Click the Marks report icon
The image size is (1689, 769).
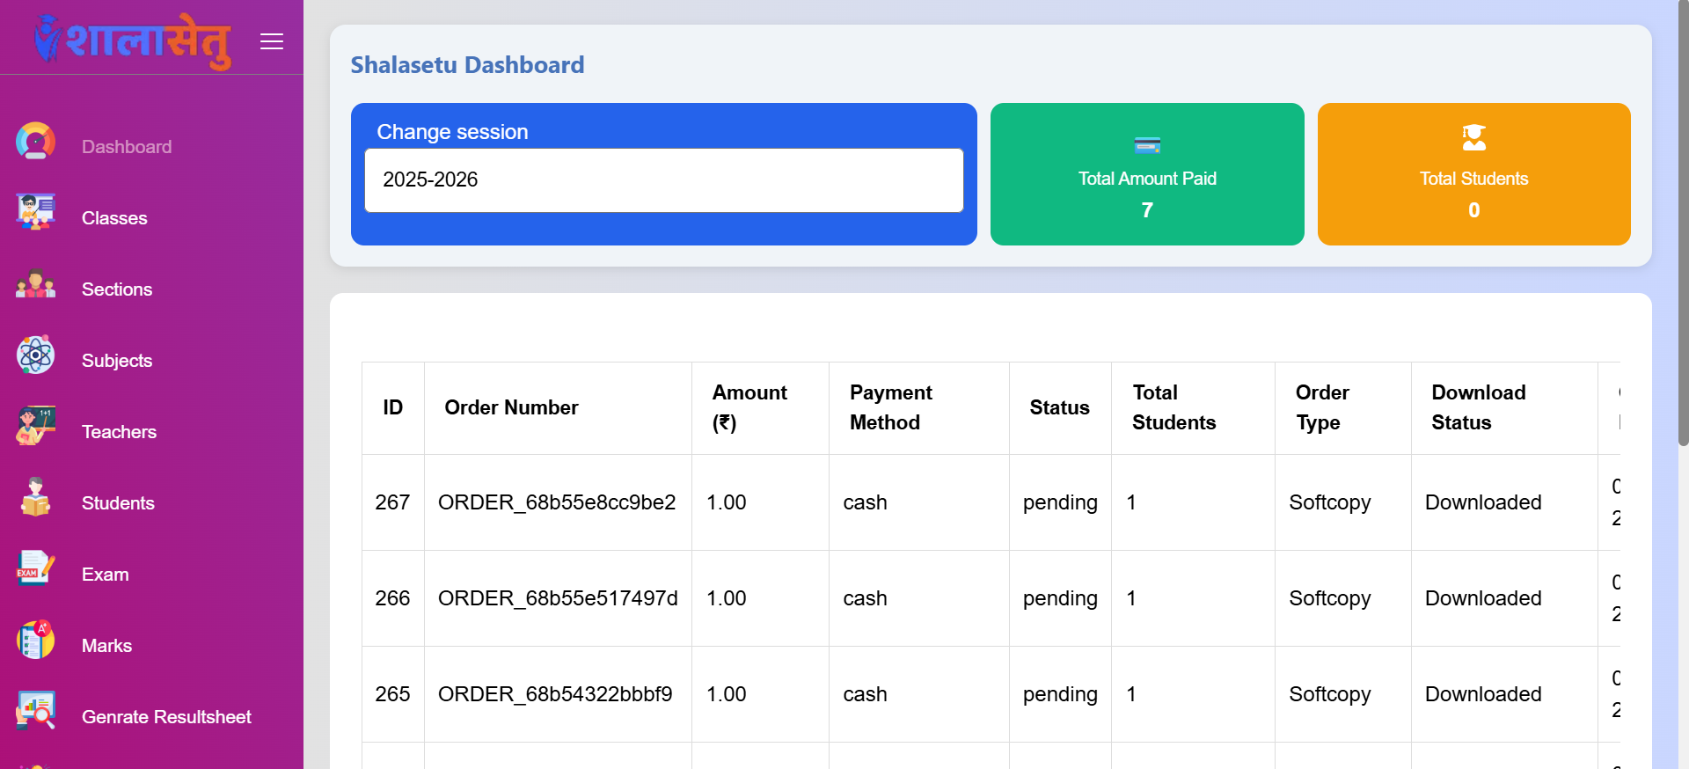[35, 641]
